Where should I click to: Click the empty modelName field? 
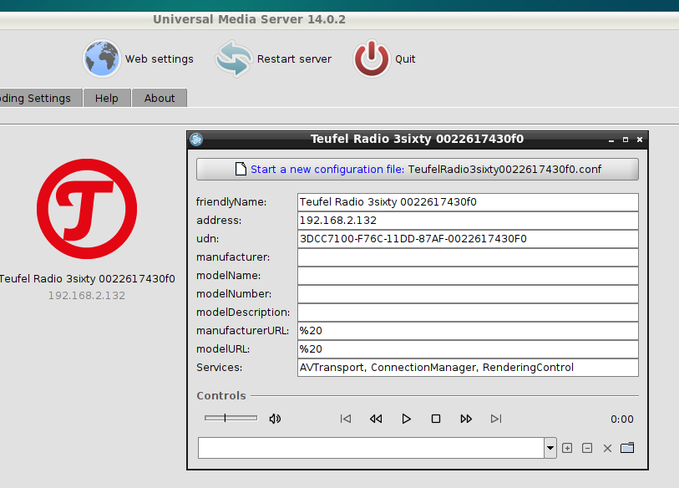click(x=468, y=276)
